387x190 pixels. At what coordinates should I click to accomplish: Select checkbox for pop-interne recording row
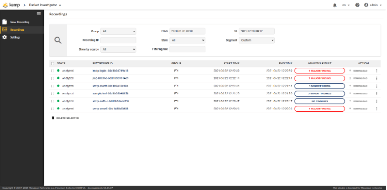click(53, 78)
